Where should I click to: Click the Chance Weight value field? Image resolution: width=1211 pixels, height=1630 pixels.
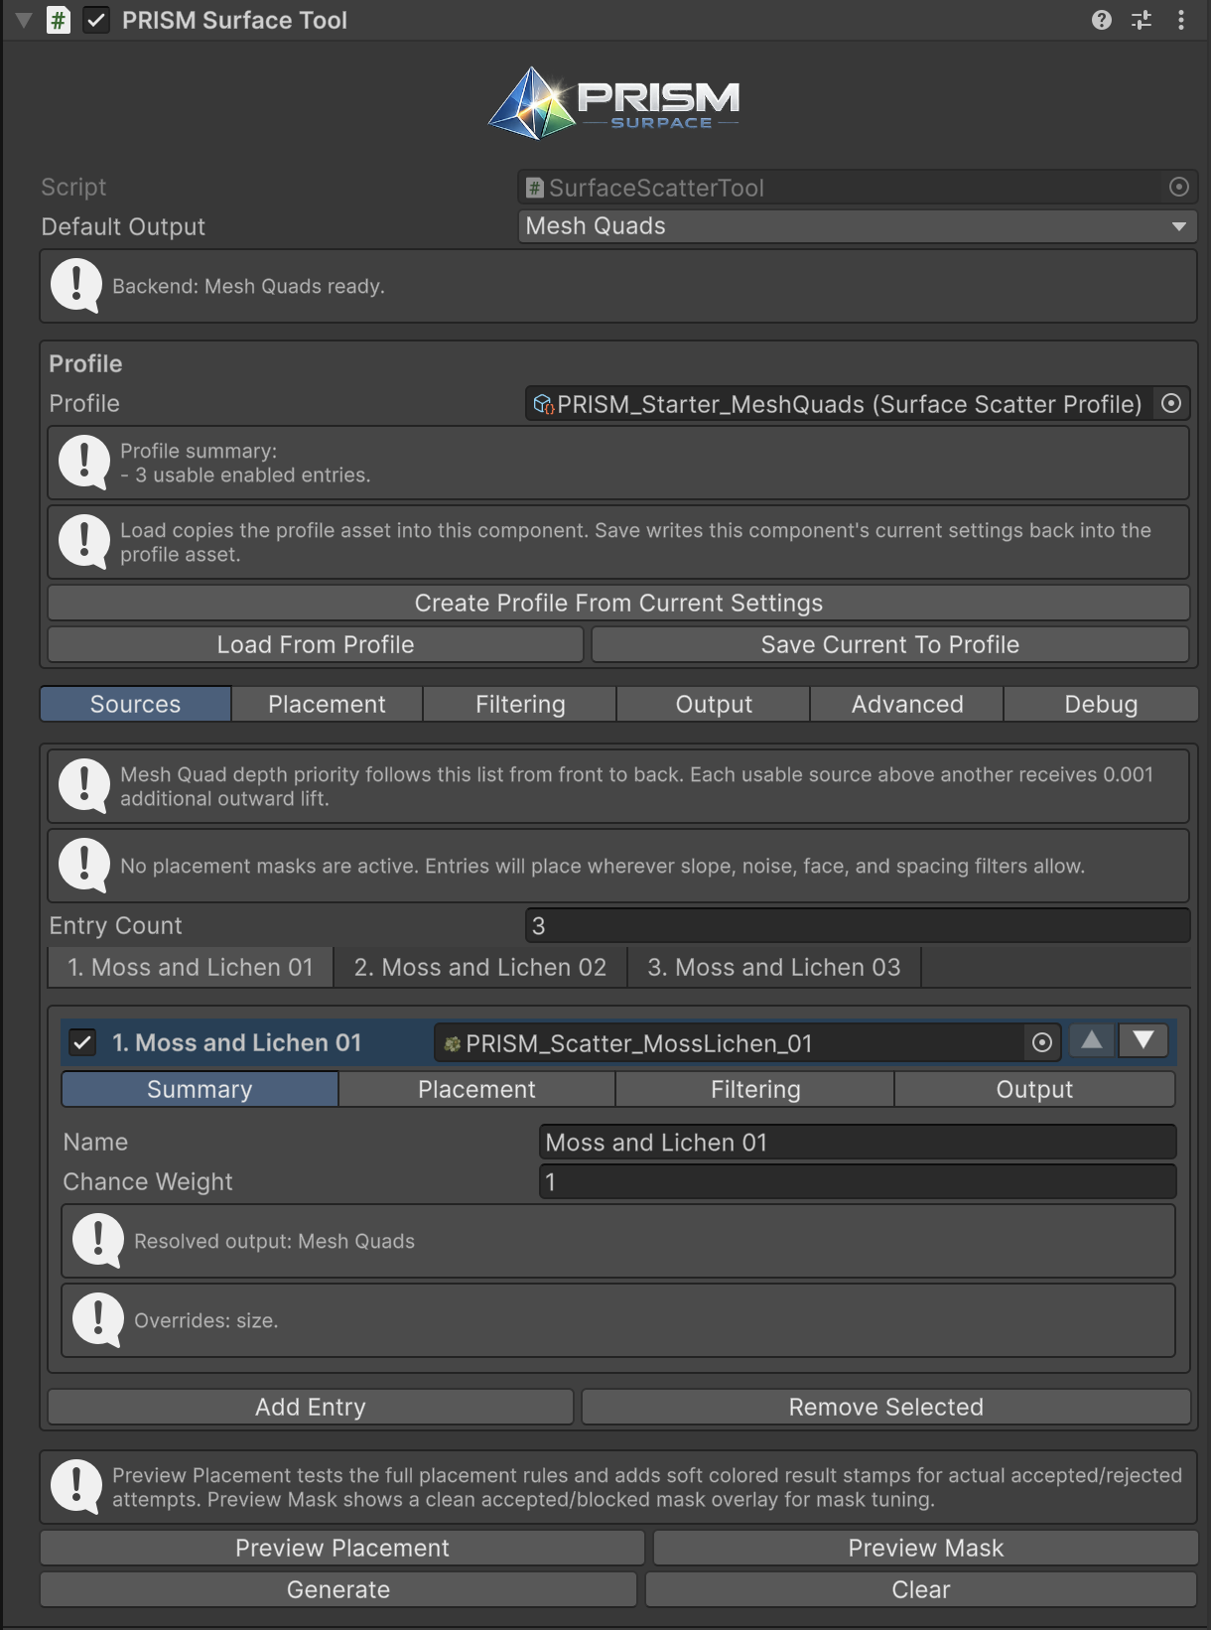point(858,1181)
